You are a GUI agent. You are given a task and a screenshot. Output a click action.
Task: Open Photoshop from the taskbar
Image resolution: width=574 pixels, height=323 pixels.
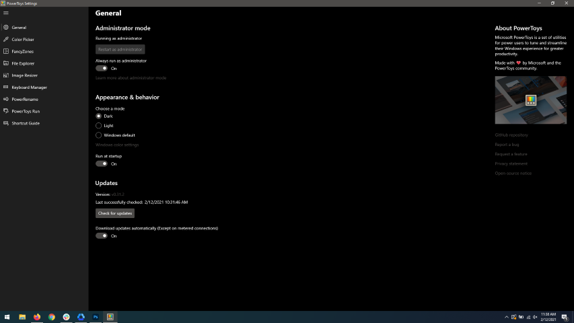tap(96, 317)
